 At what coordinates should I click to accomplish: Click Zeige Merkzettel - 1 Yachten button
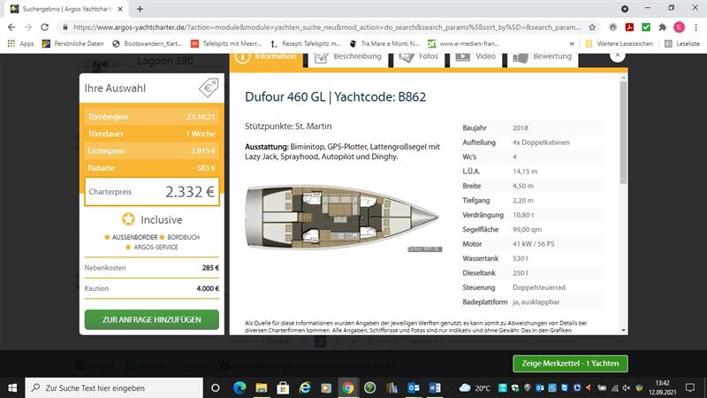[571, 364]
